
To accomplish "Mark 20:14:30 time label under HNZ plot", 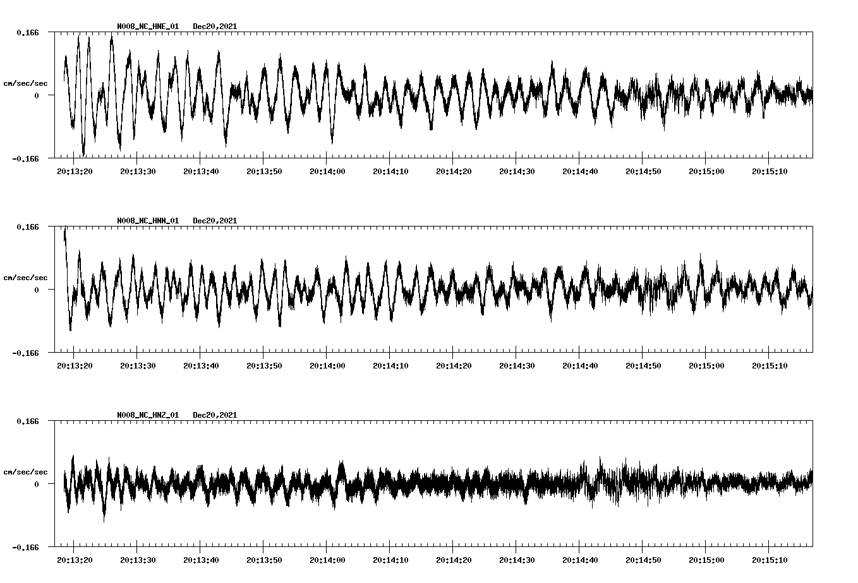I will 517,560.
